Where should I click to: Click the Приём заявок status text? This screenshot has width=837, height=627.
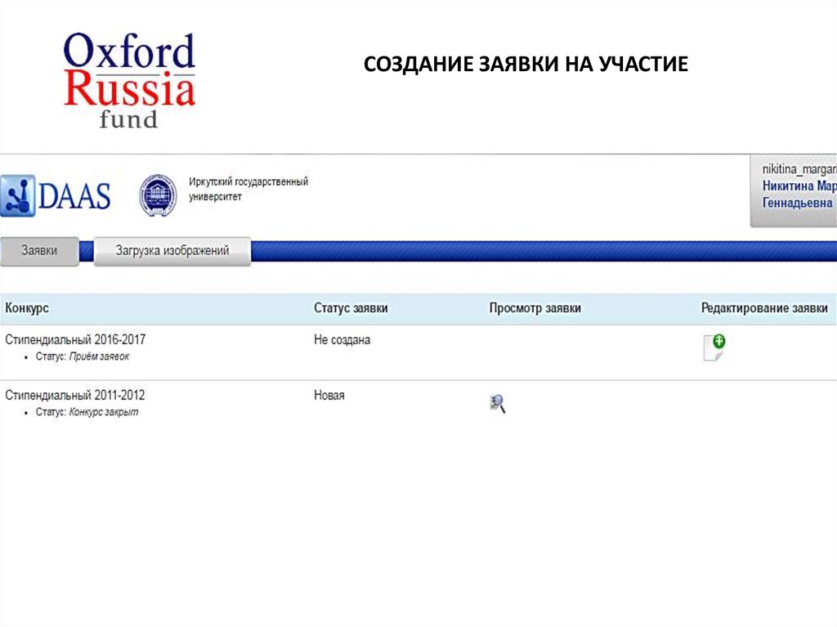[x=99, y=356]
